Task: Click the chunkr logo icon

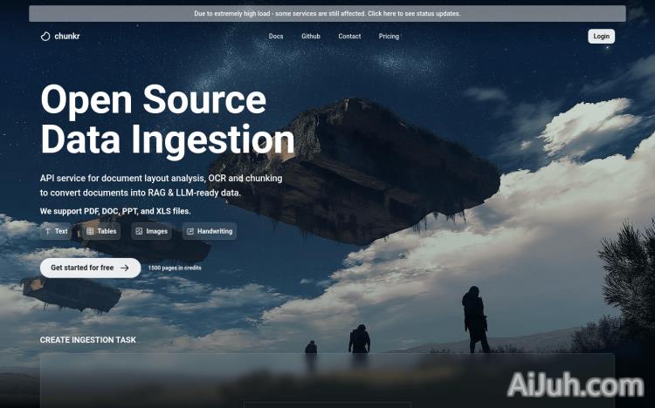Action: (x=45, y=37)
